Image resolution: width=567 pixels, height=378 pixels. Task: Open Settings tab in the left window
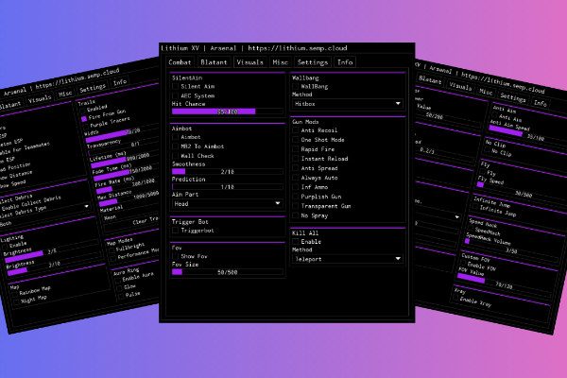coord(93,88)
